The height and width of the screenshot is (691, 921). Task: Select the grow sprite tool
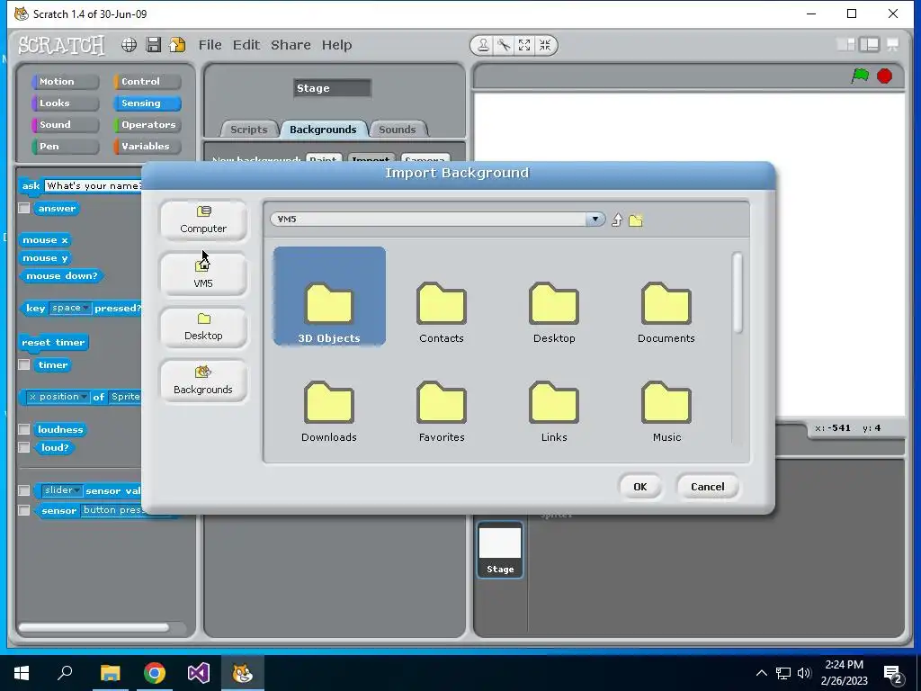tap(524, 45)
